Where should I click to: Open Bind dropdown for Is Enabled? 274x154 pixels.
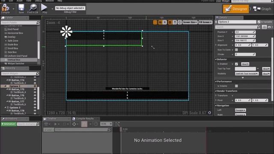click(x=245, y=64)
